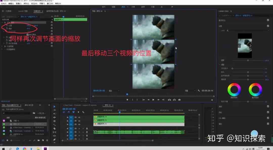Viewport: 273px width, 150px height.
Task: Select Color workspace in top bar
Action: point(123,7)
